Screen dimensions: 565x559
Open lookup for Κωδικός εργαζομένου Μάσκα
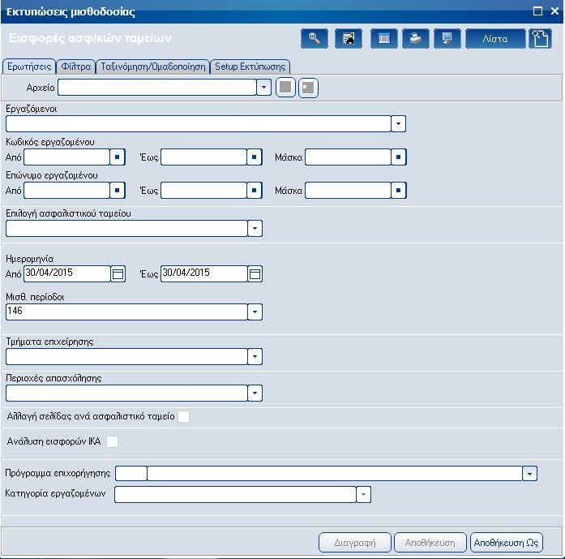click(398, 157)
